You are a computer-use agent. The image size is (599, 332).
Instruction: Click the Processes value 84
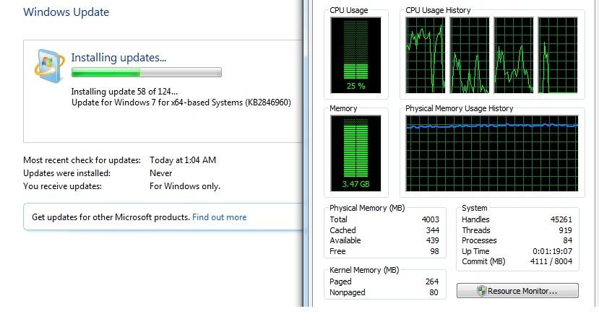568,240
